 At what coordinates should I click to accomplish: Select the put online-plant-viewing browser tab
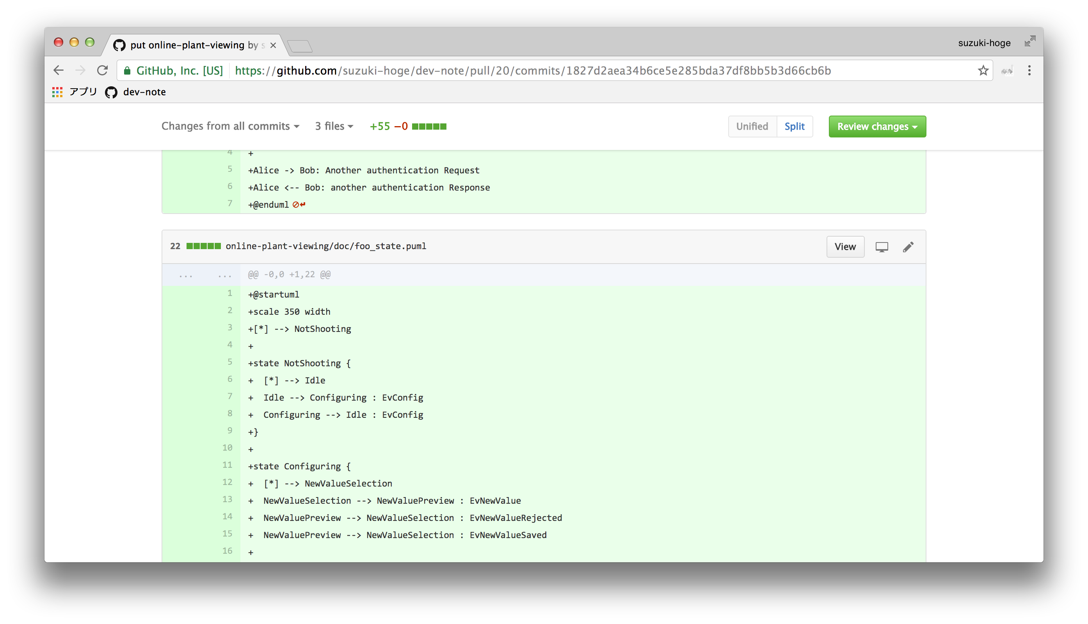click(x=184, y=45)
